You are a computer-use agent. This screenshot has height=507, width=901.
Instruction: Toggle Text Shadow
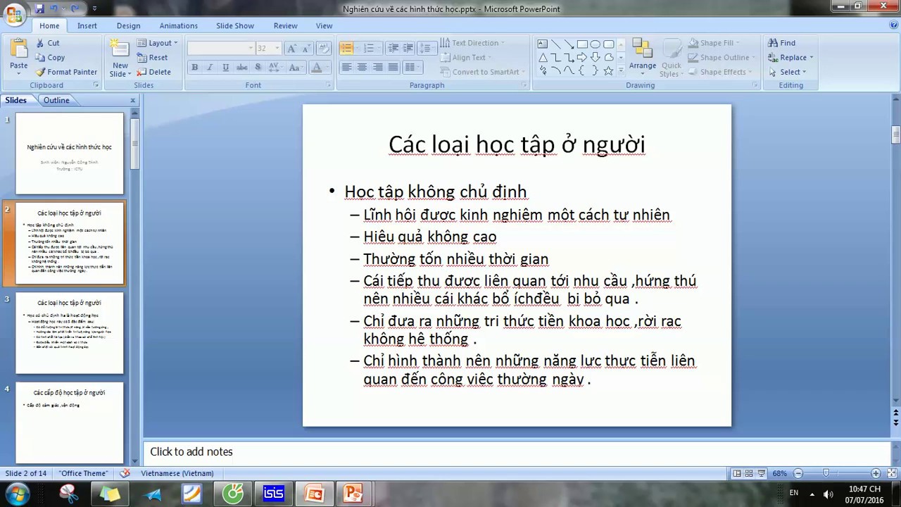[x=258, y=68]
